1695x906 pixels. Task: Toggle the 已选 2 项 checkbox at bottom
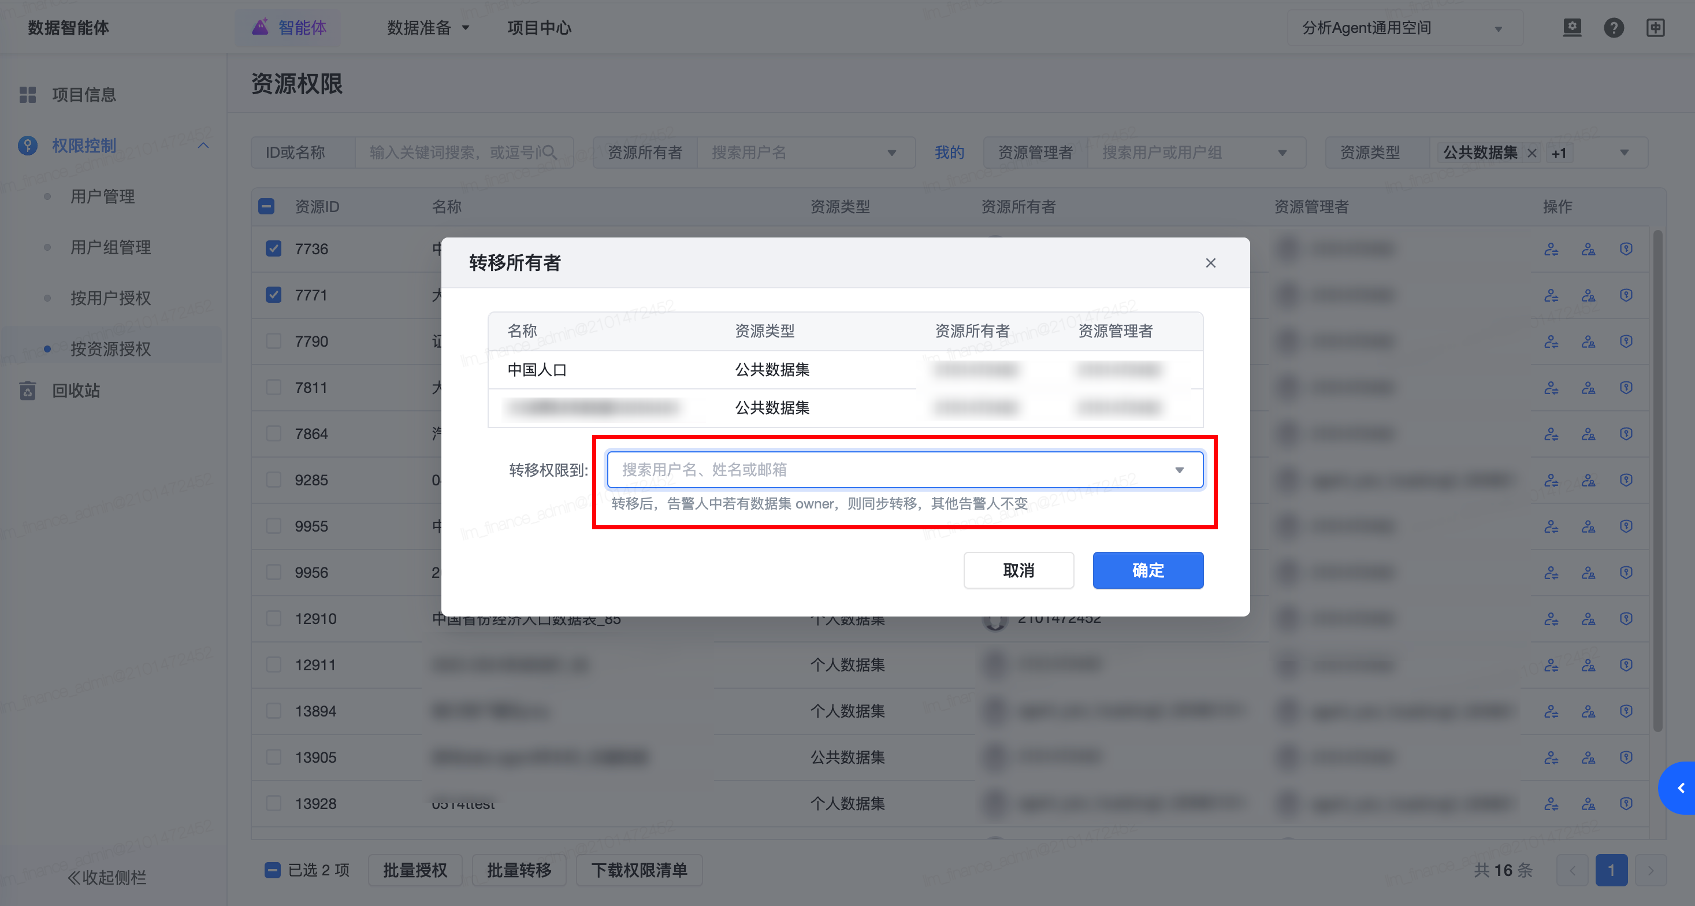(273, 871)
